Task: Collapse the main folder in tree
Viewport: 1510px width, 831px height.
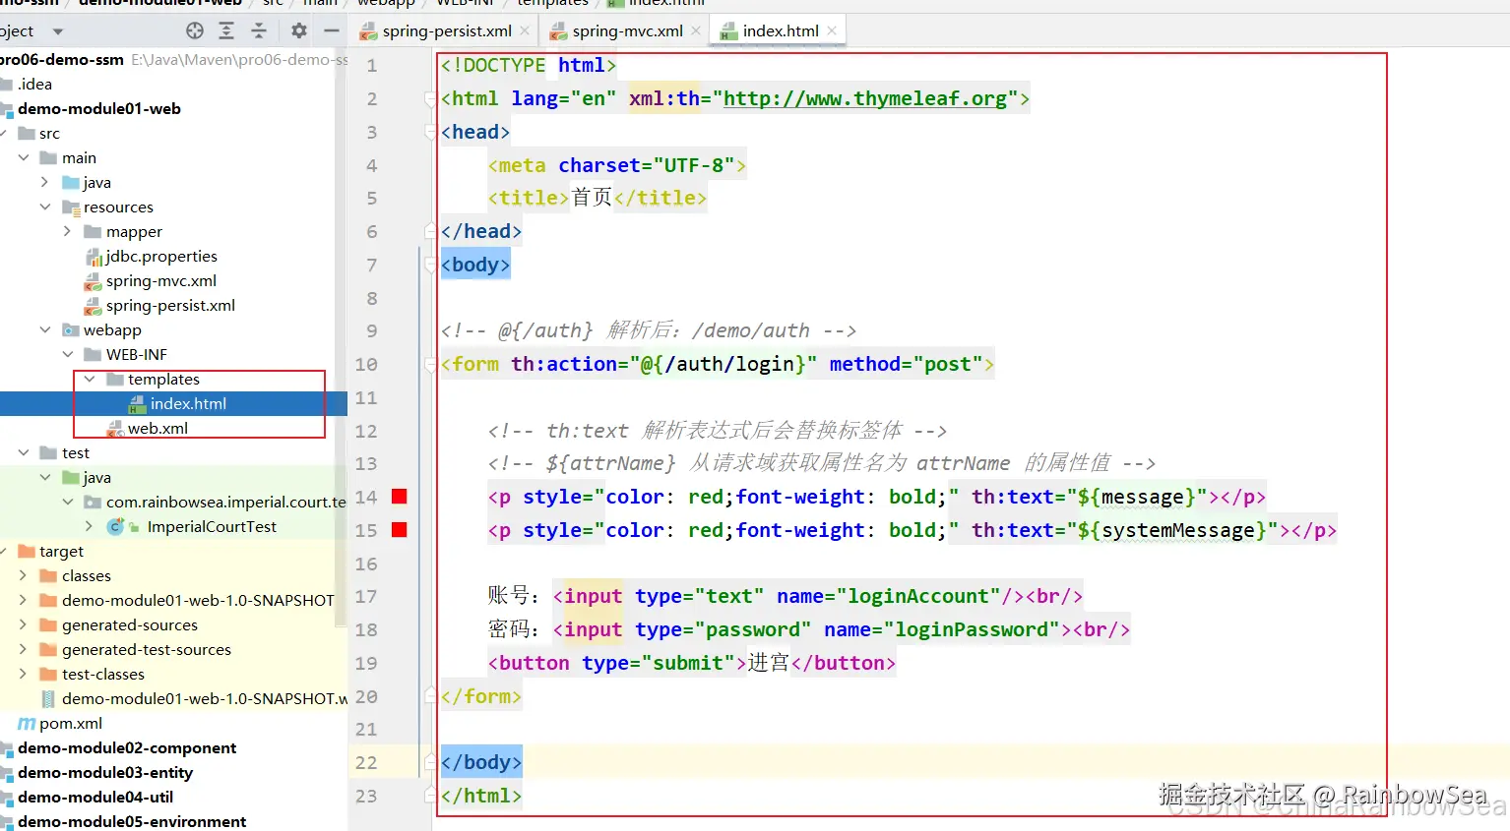Action: coord(24,157)
